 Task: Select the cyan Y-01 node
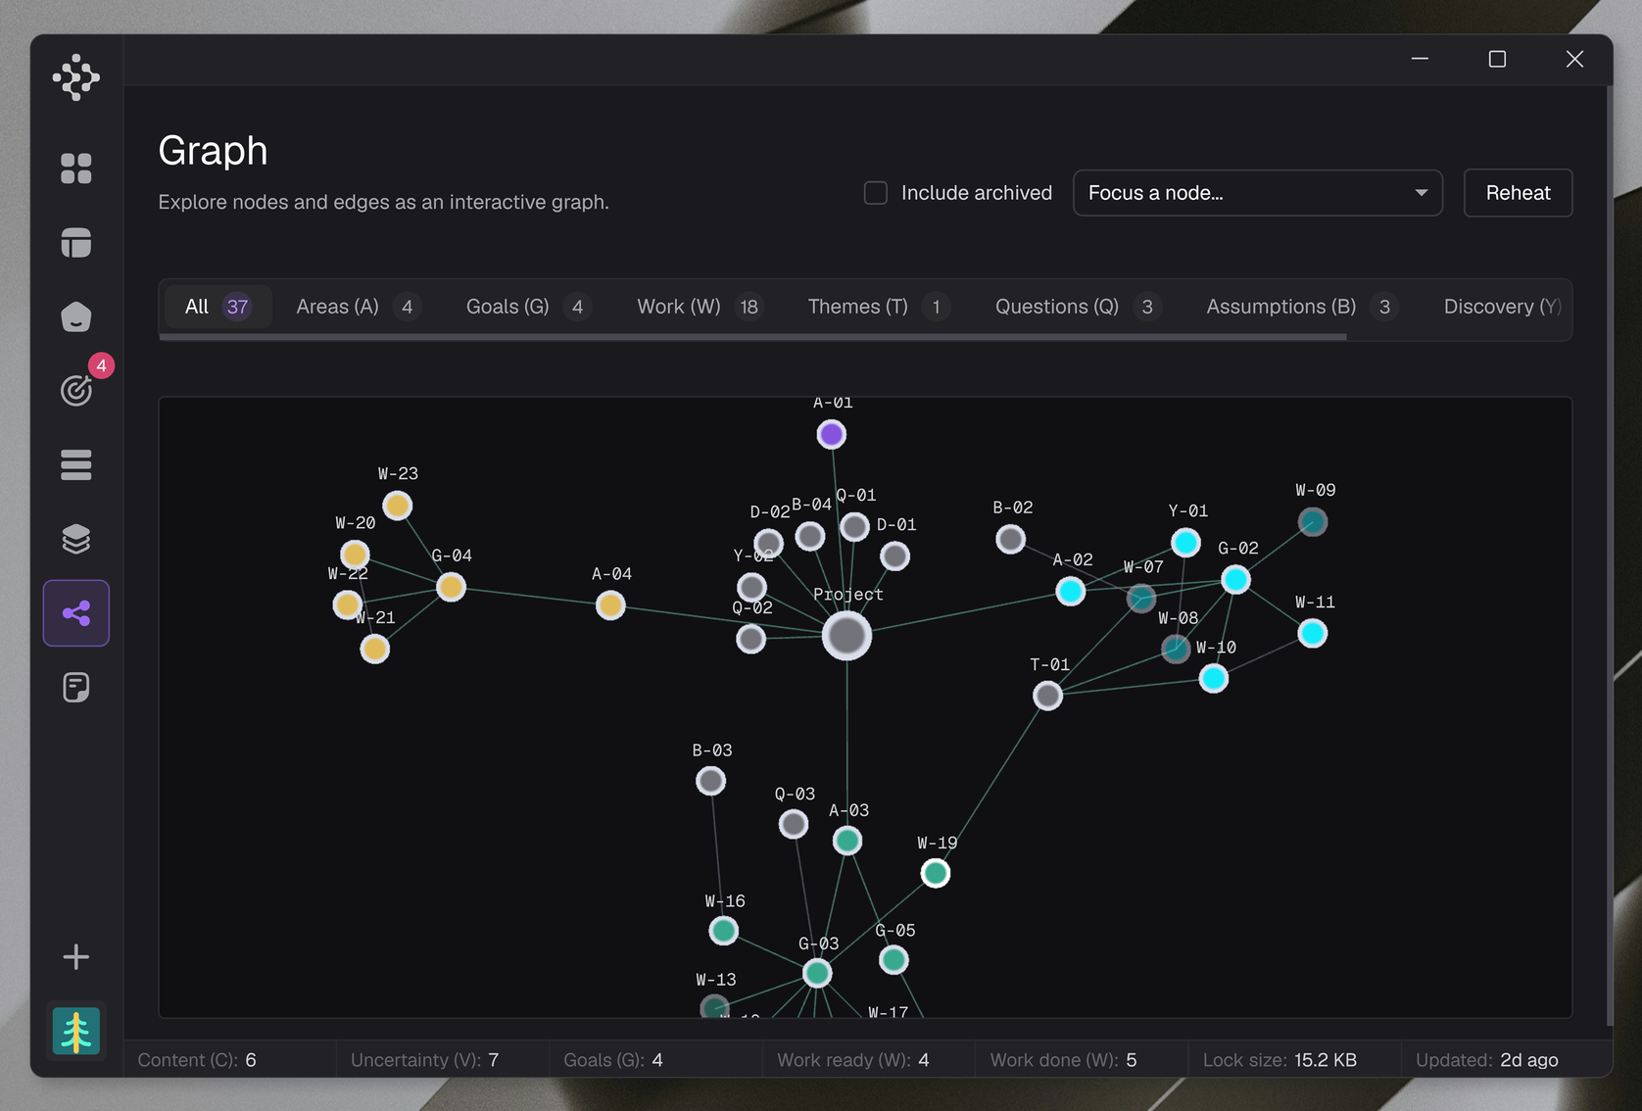(1185, 542)
